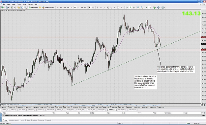The width and height of the screenshot is (206, 125).
Task: Click the zoom in magnifier icon
Action: point(138,8)
